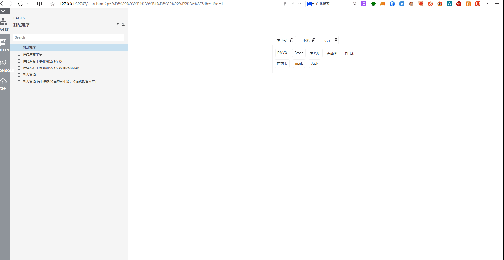Screen dimensions: 504x260
Task: Select the 卡巴比 name option
Action: pos(349,53)
